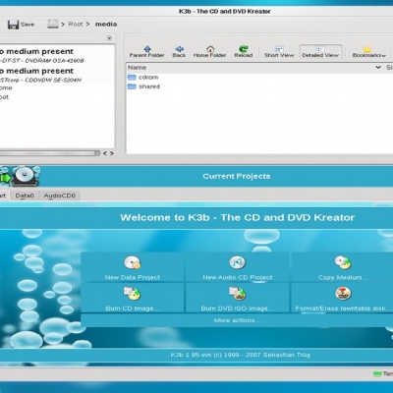Click the K3b disc logo in the projects header
Viewport: 393px width, 393px height.
coord(25,176)
